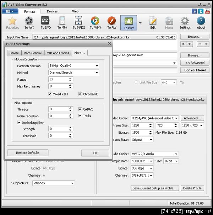
Task: Select the To AVI format
Action: pos(29,23)
